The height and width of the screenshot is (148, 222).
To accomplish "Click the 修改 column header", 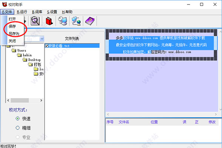I will (x=212, y=122).
